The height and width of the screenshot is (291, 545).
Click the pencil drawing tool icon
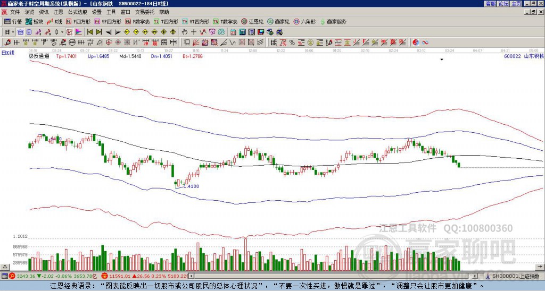click(7, 42)
